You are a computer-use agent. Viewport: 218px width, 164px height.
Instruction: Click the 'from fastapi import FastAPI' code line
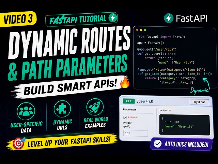[x=161, y=37]
